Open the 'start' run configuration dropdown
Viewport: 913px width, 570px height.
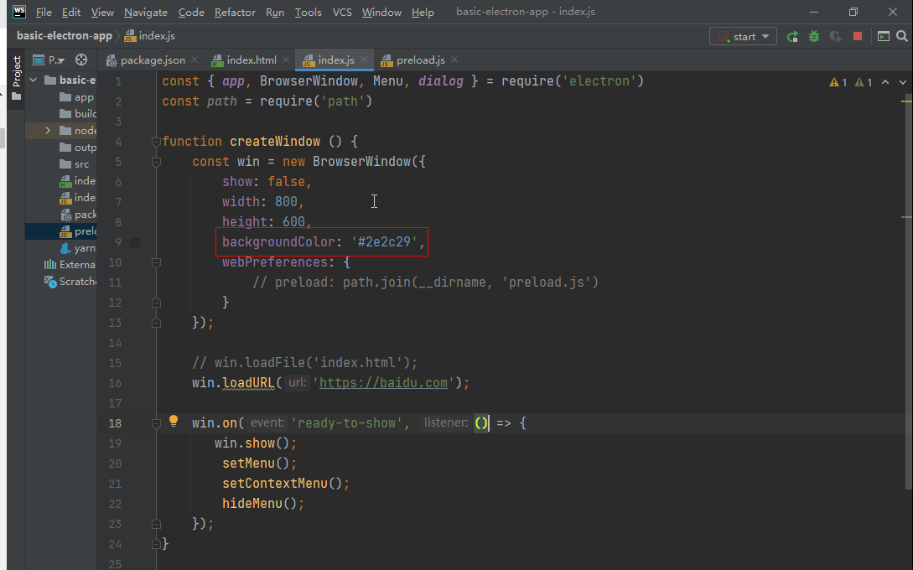pos(743,37)
